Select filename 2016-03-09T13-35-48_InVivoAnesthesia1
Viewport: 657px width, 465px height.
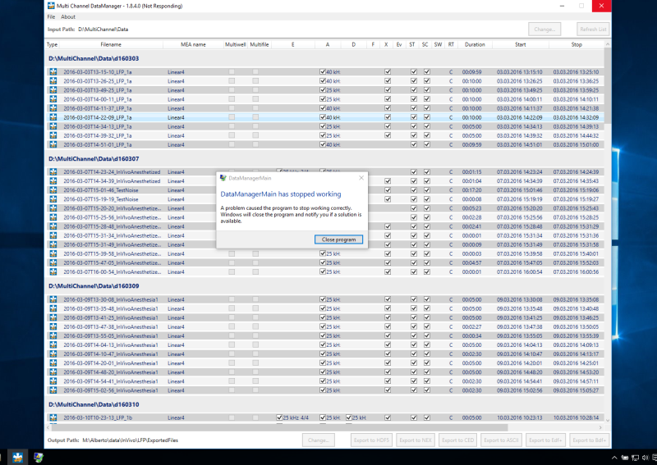(111, 308)
